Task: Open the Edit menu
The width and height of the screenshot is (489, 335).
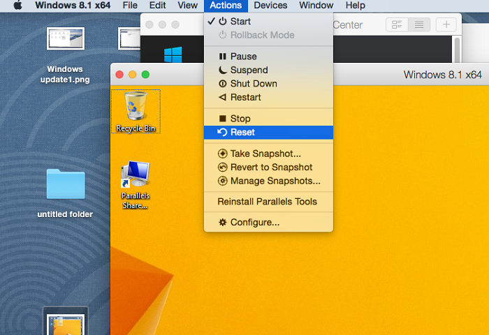Action: (x=157, y=6)
